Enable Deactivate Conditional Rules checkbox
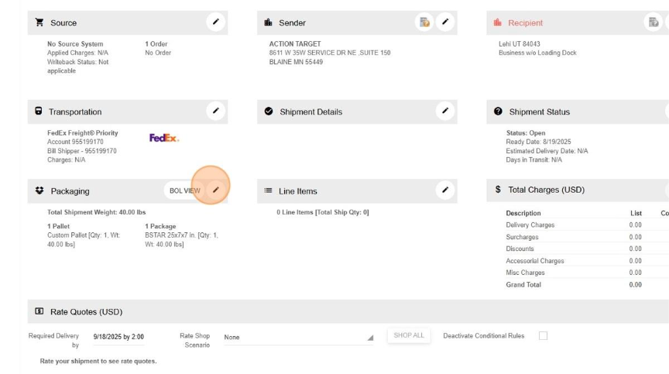This screenshot has height=374, width=669. tap(543, 336)
